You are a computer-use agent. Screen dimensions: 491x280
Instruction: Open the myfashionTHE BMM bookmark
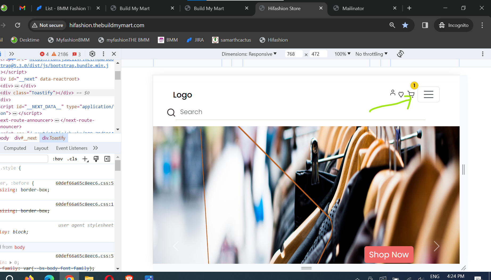124,40
